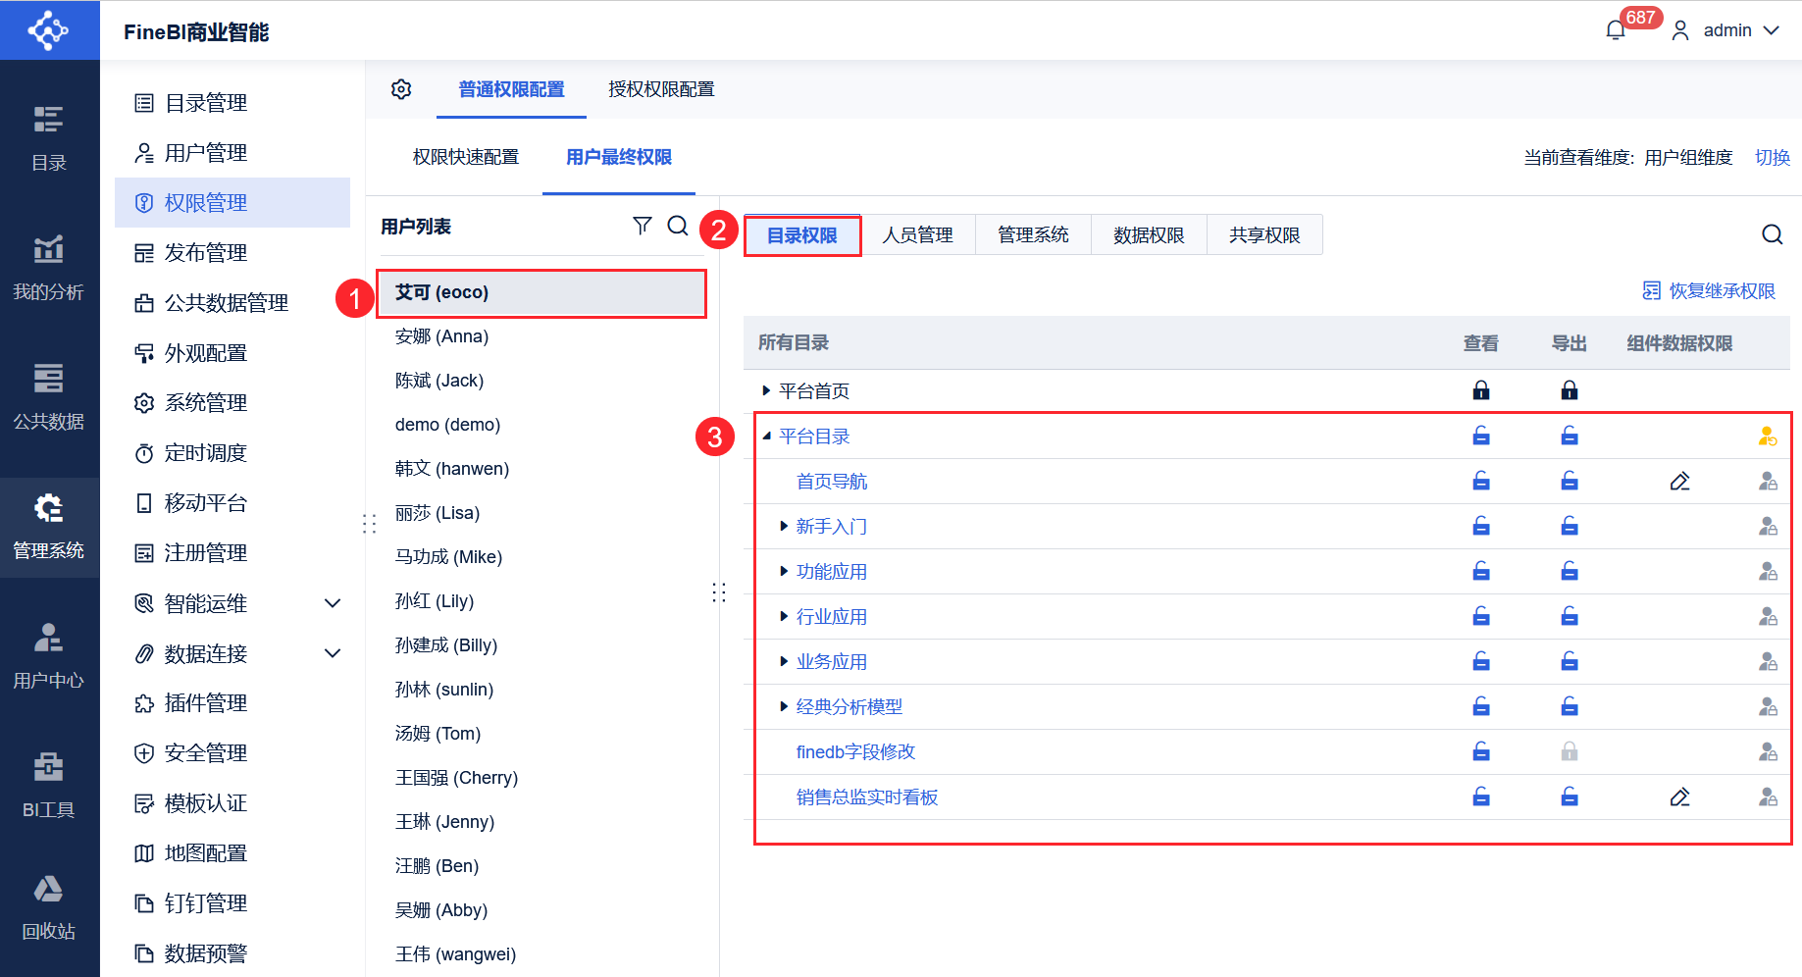Select user 孙红 (Lily)
This screenshot has width=1802, height=977.
pyautogui.click(x=541, y=601)
